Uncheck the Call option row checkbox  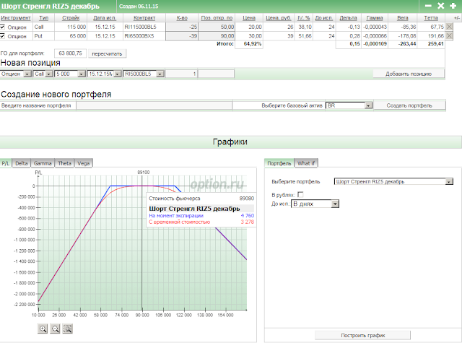tap(2, 27)
